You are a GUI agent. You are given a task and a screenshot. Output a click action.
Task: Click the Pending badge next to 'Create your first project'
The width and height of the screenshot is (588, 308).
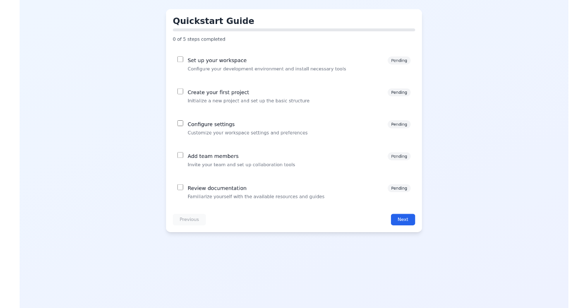399,92
